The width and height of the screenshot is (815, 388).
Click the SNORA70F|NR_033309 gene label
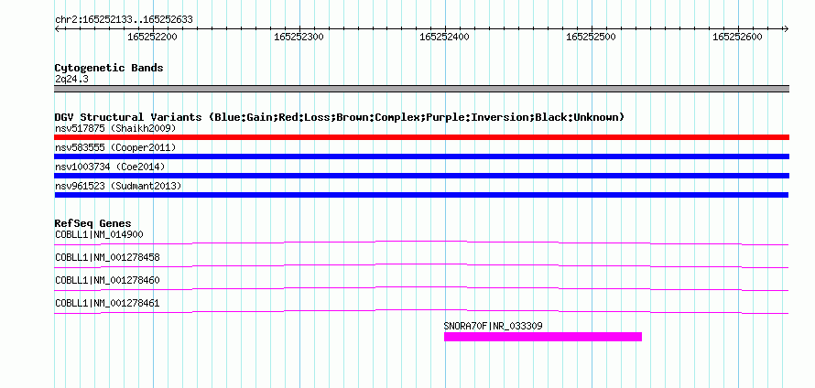click(x=494, y=326)
